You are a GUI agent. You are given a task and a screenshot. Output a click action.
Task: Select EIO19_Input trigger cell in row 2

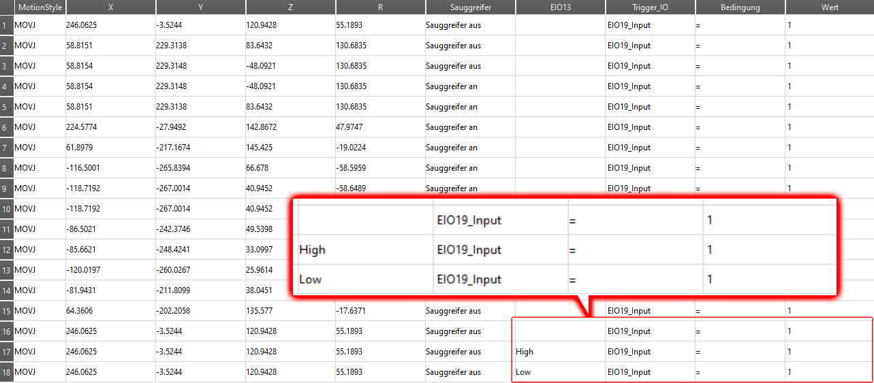(x=649, y=46)
